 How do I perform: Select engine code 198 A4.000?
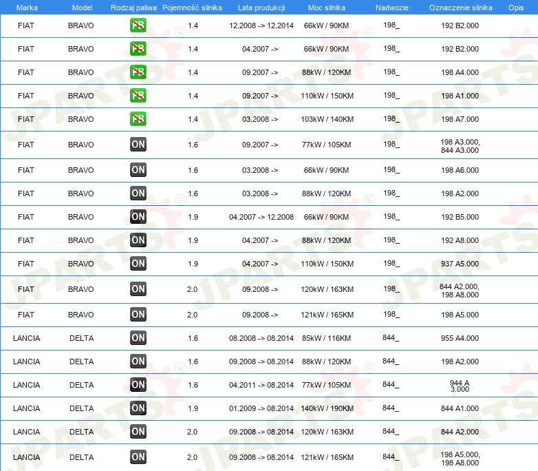(460, 72)
